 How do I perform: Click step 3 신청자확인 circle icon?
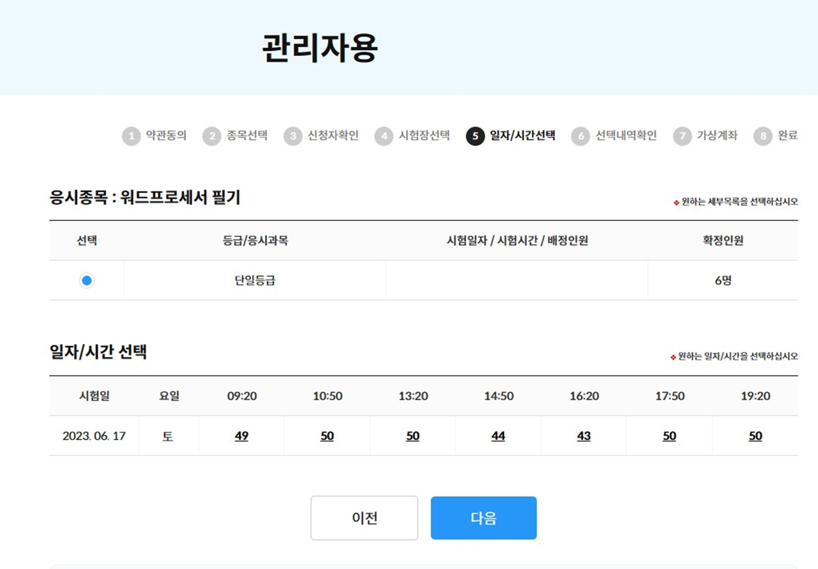(x=293, y=136)
